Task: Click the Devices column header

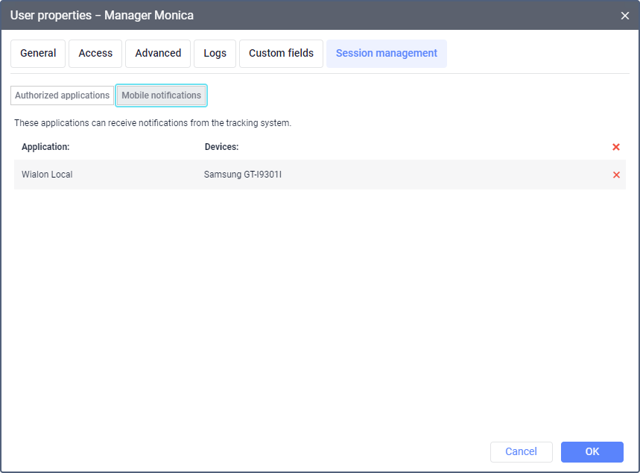Action: (221, 147)
